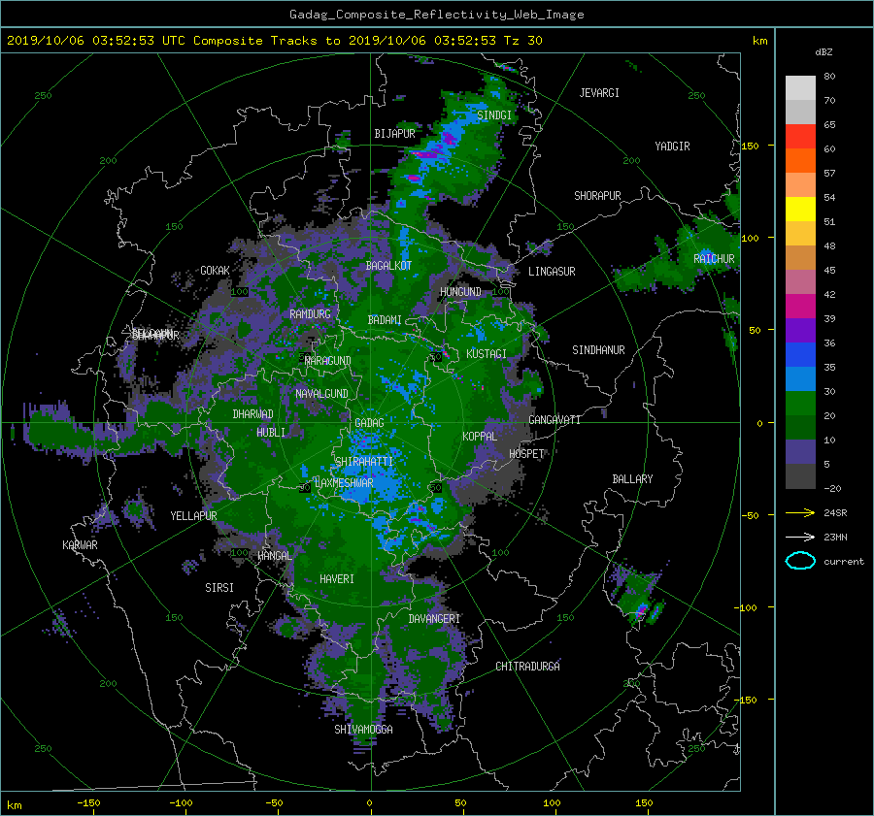874x816 pixels.
Task: Click the DHARWAD city label
Action: (x=252, y=414)
